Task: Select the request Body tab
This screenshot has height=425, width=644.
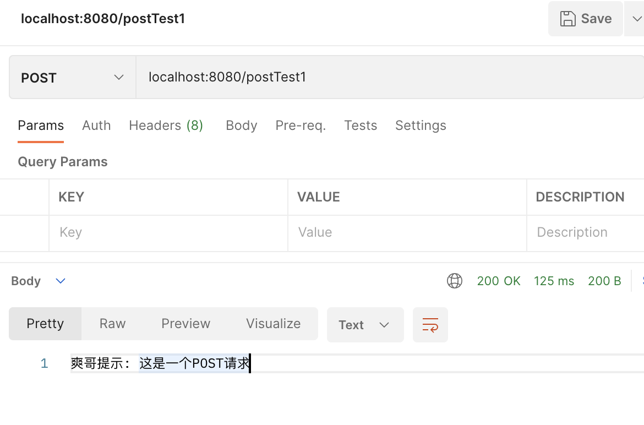Action: 241,126
